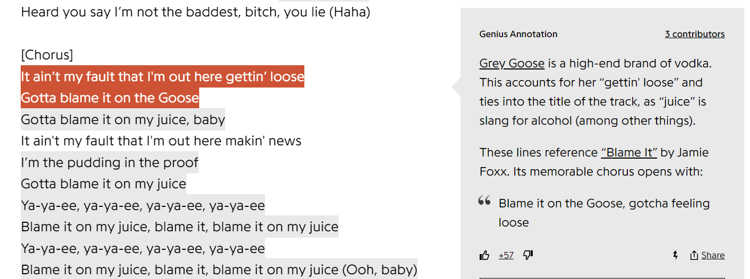Click the quotation mark icon
750x279 pixels.
coord(484,200)
